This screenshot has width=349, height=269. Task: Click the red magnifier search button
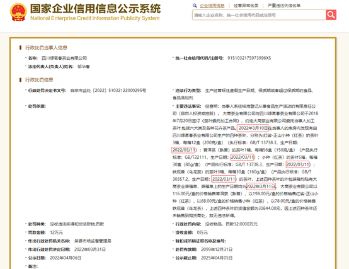point(331,15)
